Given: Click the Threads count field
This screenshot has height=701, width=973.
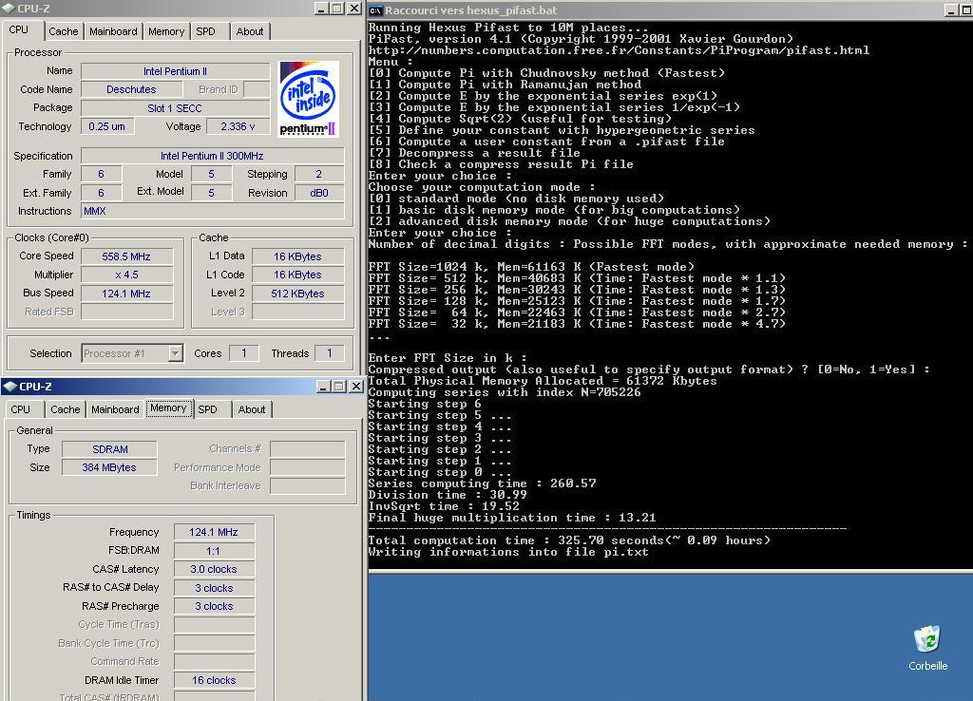Looking at the screenshot, I should [330, 353].
